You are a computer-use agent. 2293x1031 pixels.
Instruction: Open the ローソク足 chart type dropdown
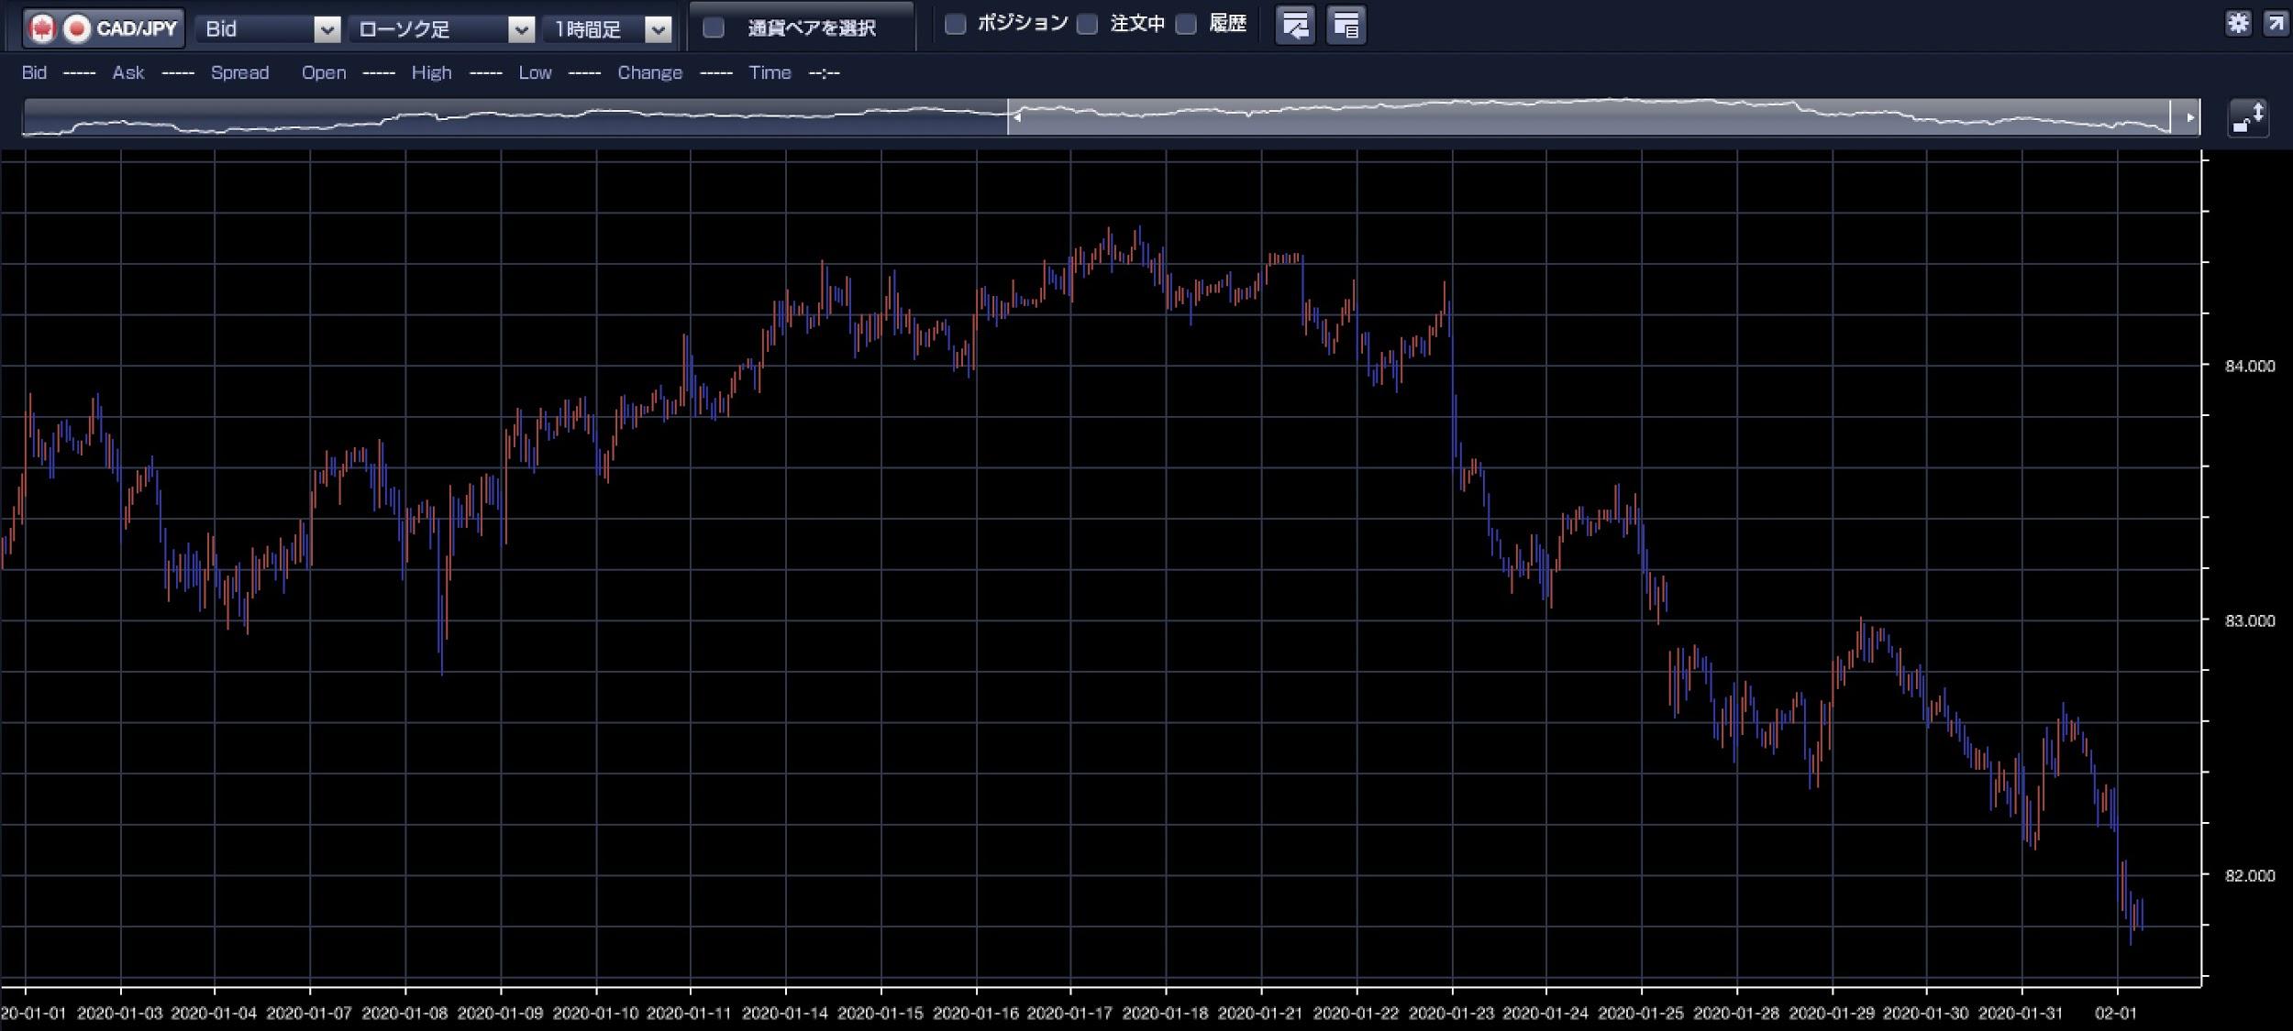(442, 28)
